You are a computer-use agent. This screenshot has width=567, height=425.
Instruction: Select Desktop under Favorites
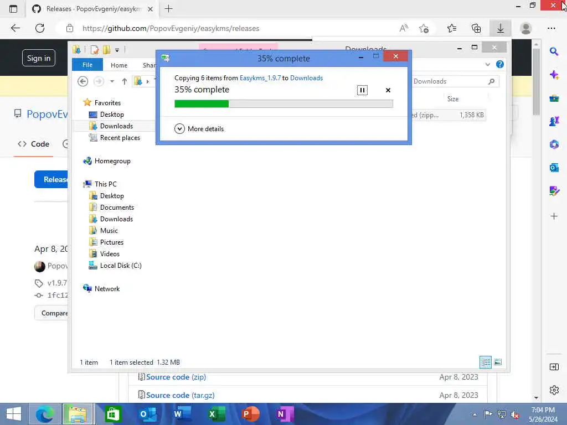click(x=112, y=114)
